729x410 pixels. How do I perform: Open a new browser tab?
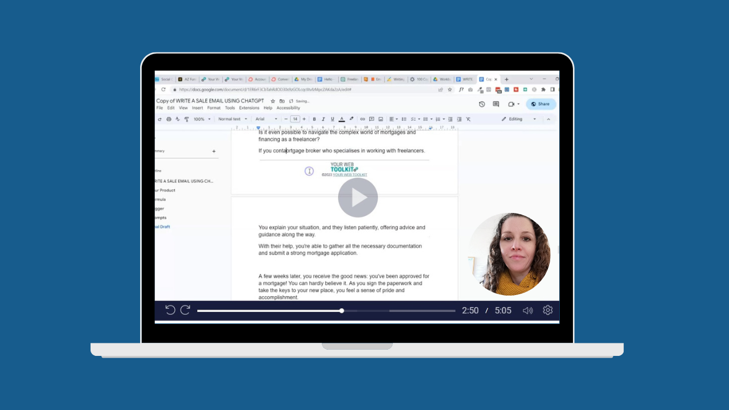point(506,79)
